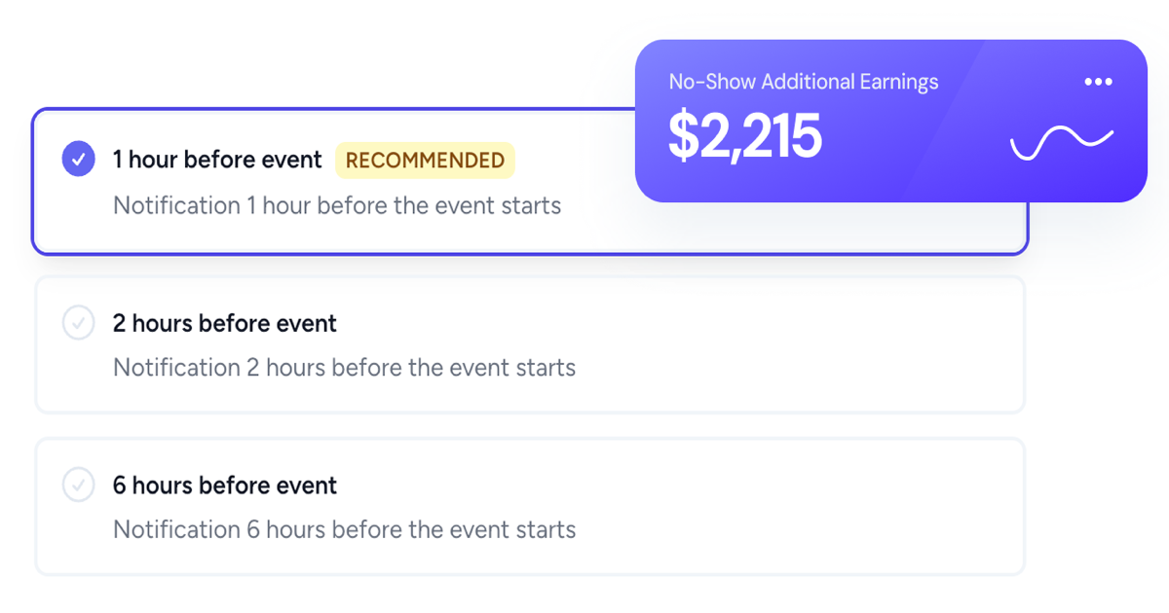Click the "1 hour before event" title

(217, 160)
